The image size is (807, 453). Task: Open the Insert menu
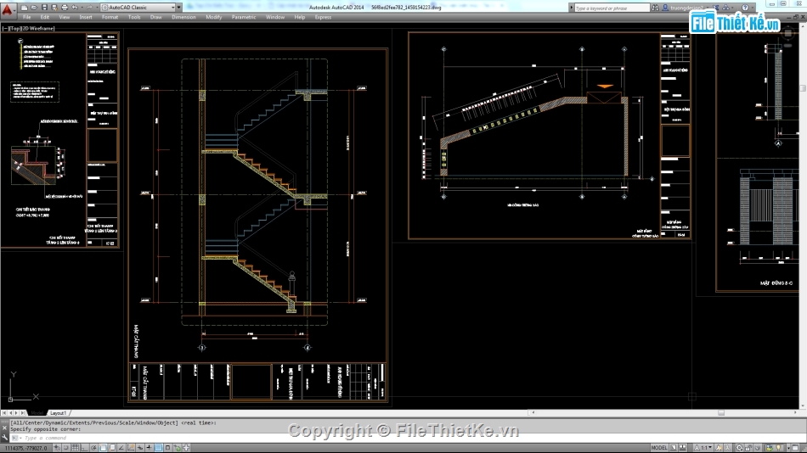click(86, 17)
